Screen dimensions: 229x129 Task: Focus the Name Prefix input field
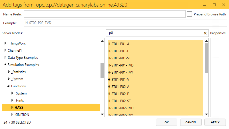click(x=105, y=14)
